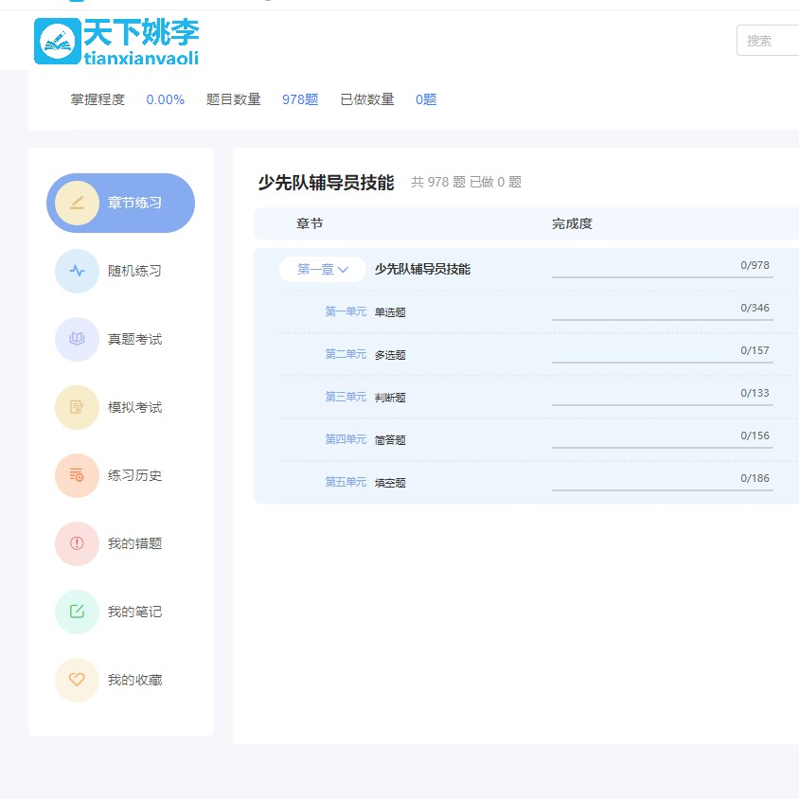799x799 pixels.
Task: Click the 天下姚李 logo icon
Action: pos(58,42)
